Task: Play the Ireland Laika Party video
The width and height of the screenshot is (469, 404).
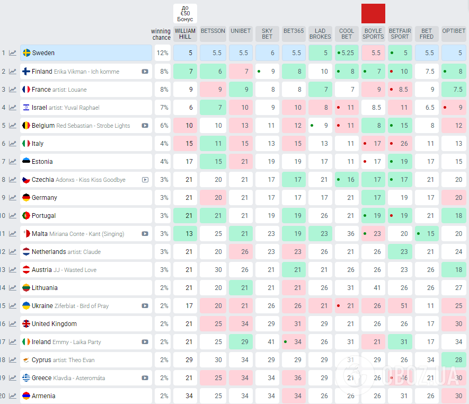Action: click(145, 342)
